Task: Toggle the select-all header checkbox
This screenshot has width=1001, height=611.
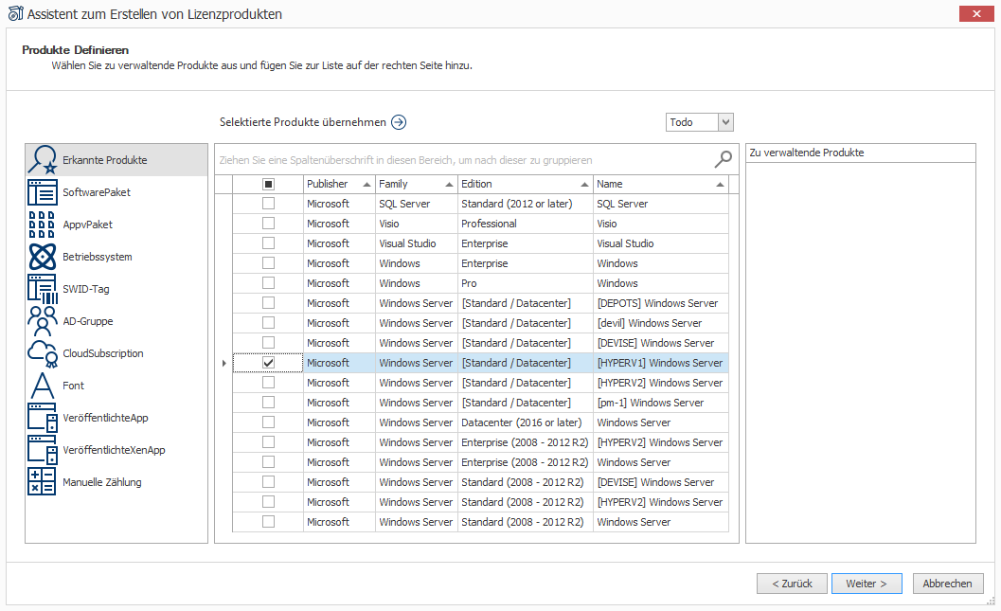Action: (268, 184)
